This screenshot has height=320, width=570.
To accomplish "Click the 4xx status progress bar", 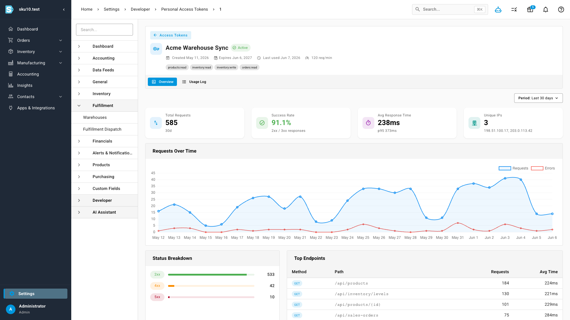I will 211,286.
